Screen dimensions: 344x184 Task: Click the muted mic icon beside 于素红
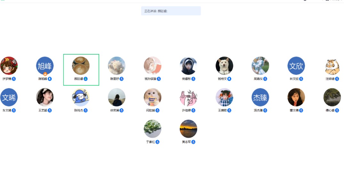(157, 142)
